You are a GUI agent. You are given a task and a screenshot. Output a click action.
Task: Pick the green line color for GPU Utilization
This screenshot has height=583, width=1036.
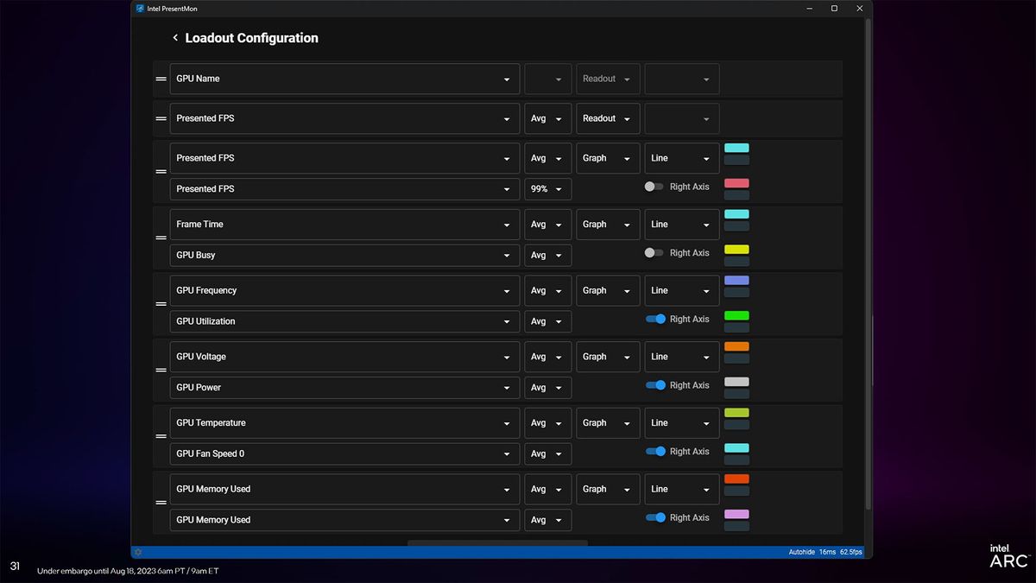(736, 315)
